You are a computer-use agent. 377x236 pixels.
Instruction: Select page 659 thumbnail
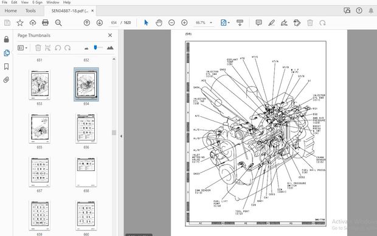[x=40, y=215]
